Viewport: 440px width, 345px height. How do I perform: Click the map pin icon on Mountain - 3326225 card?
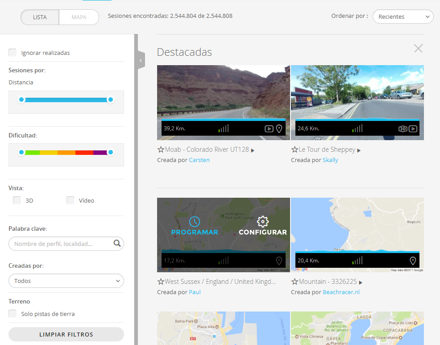click(413, 261)
